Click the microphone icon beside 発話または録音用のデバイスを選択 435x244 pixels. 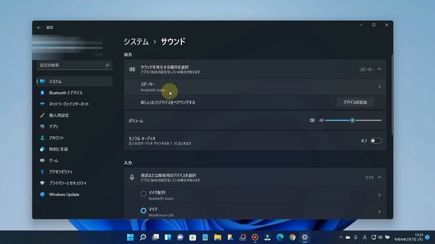pos(132,178)
